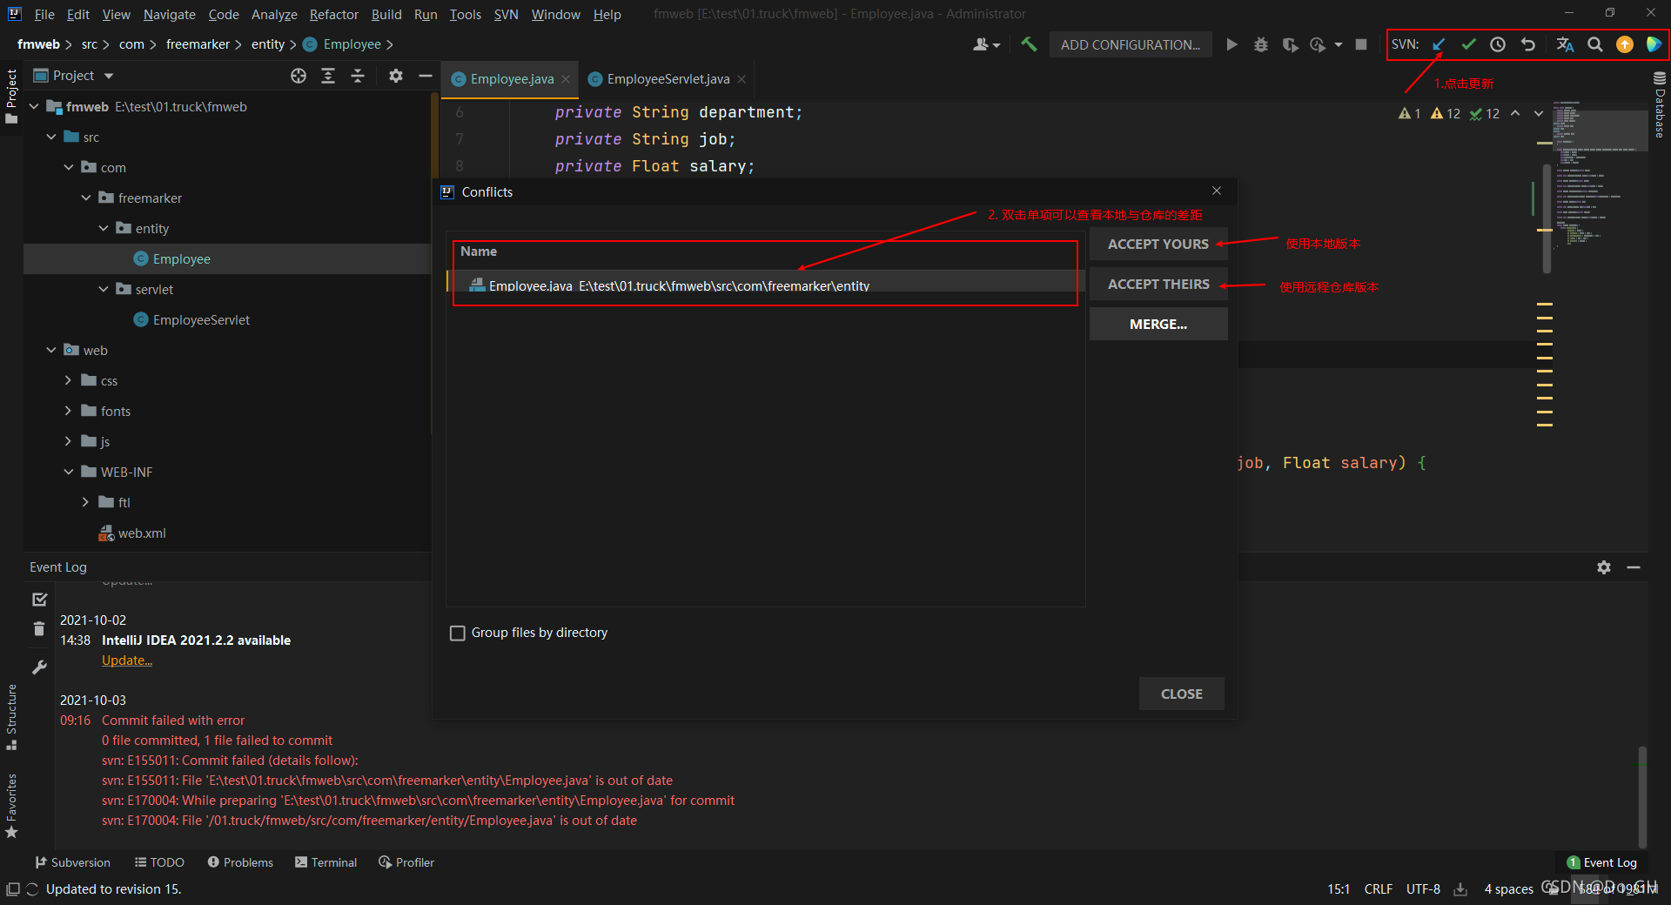Click the build hammer icon

1029,44
